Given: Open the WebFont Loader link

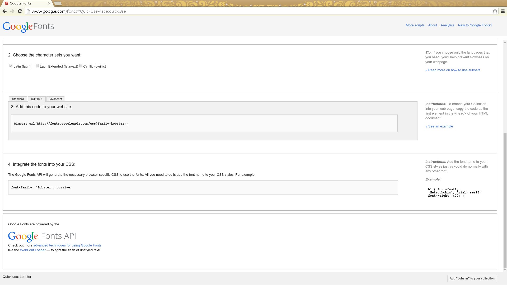Looking at the screenshot, I should pyautogui.click(x=33, y=250).
